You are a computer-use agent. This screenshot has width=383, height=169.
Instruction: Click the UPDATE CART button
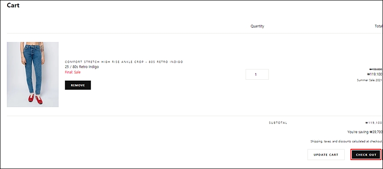point(326,155)
